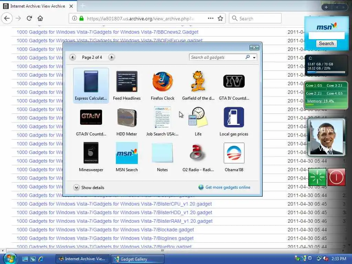
Task: Click Show Desktop quick launch icon
Action: (x=25, y=259)
